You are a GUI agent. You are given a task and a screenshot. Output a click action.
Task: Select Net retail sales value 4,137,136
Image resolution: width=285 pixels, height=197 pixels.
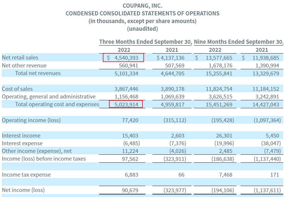(173, 58)
